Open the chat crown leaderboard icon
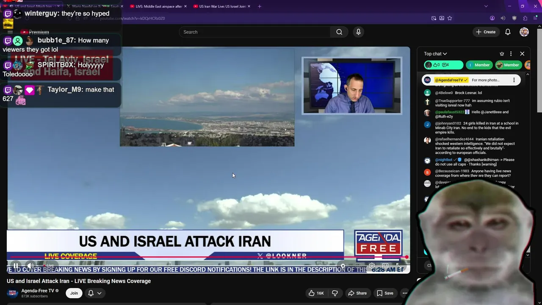This screenshot has width=542, height=305. pos(502,54)
